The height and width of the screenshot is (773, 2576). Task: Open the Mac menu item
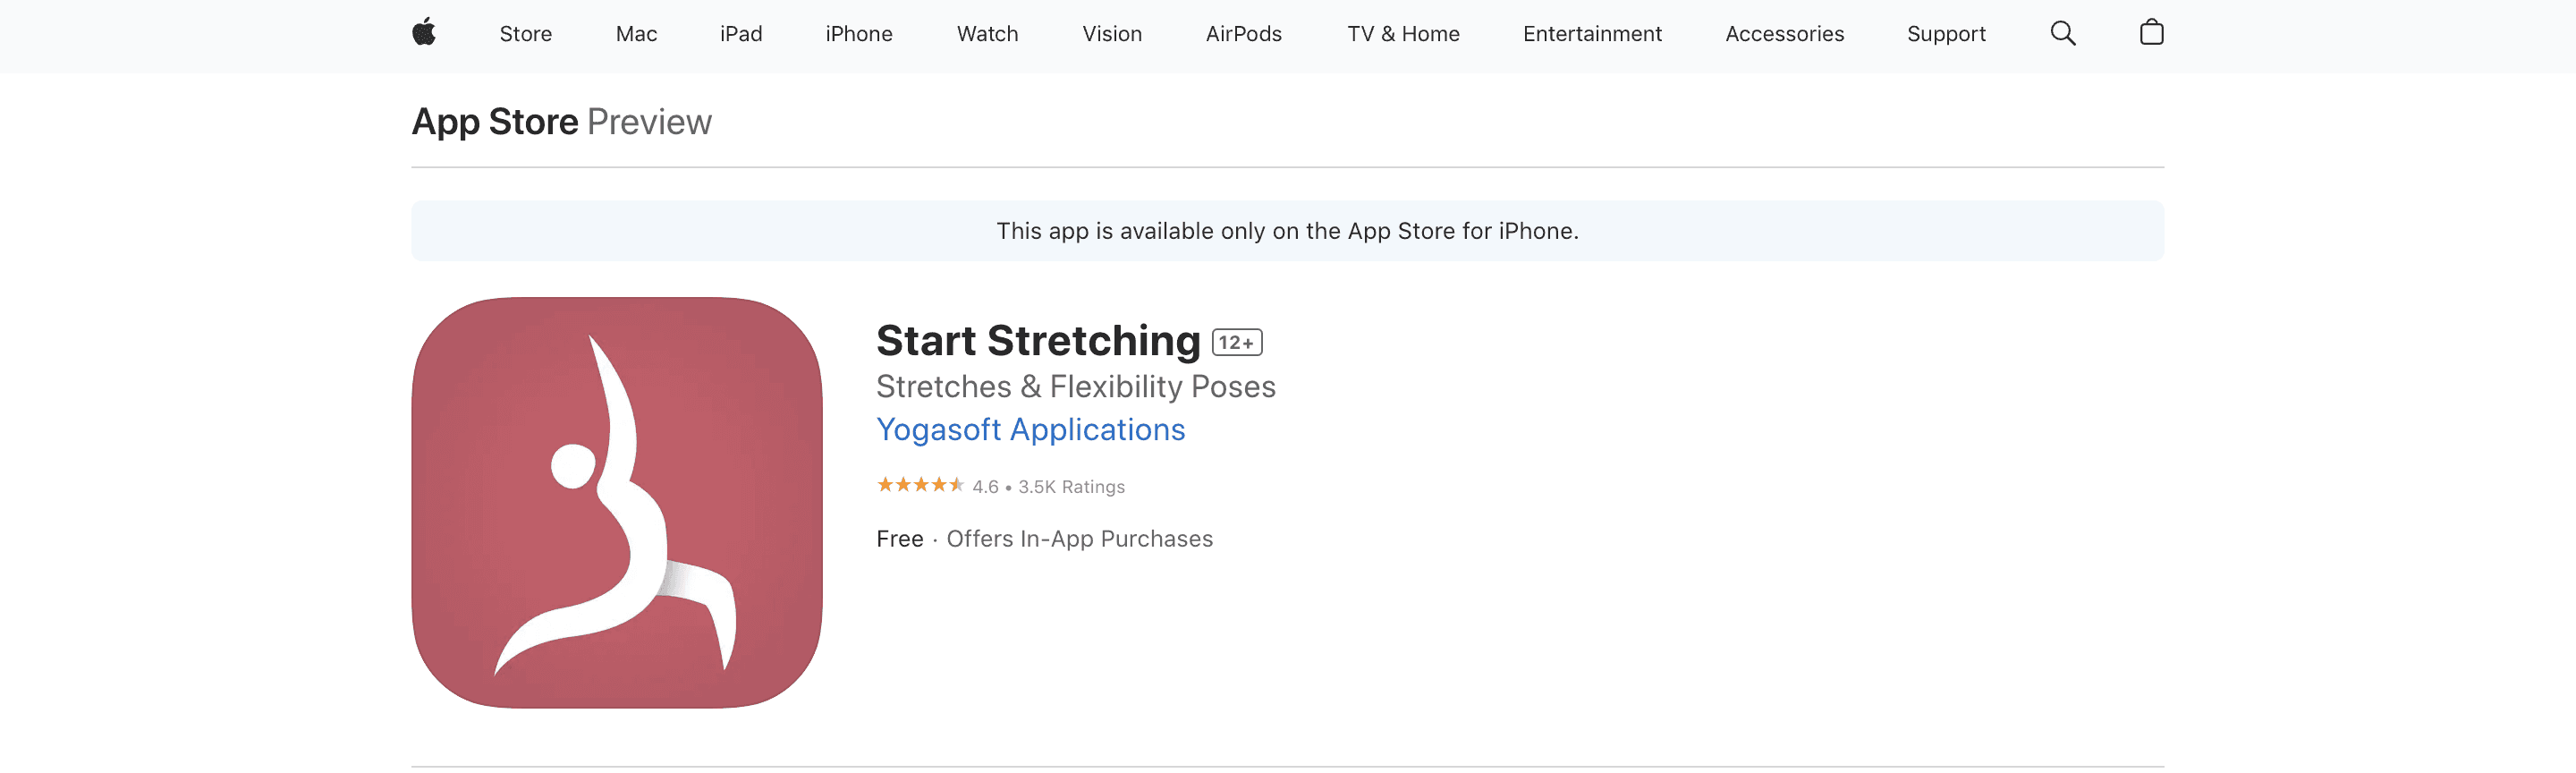click(636, 33)
